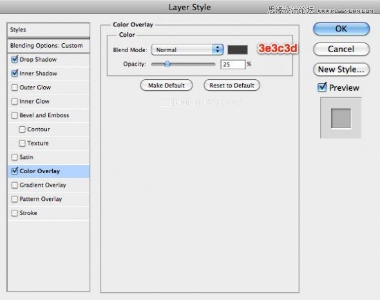Uncheck the Drop Shadow checkbox
Viewport: 380px width, 300px height.
coord(15,59)
